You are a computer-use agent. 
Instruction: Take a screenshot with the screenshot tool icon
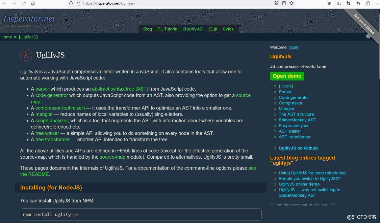click(x=348, y=4)
